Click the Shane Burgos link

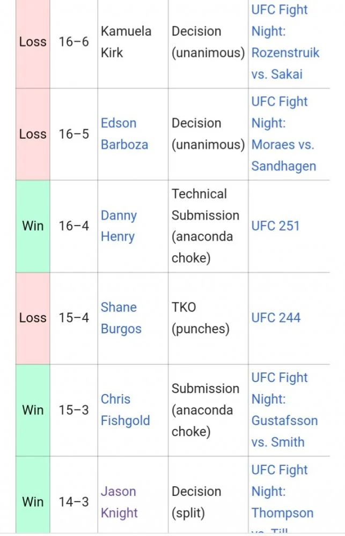(x=121, y=318)
